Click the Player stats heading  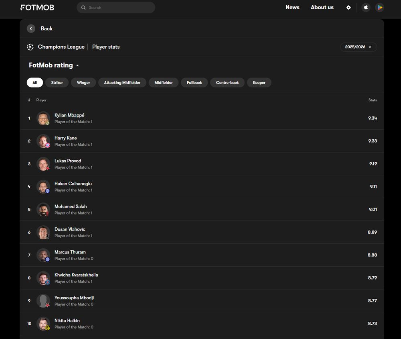(x=106, y=47)
